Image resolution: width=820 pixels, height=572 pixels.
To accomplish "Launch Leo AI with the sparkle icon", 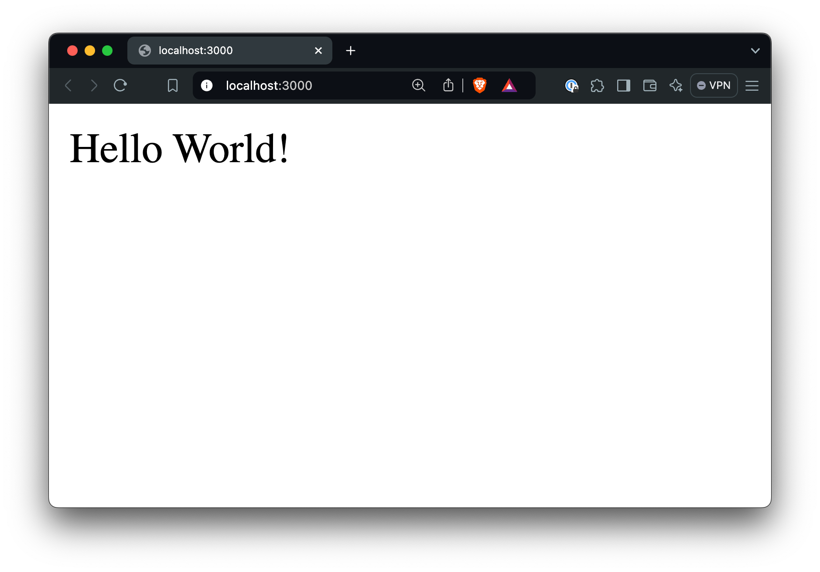I will [x=676, y=85].
